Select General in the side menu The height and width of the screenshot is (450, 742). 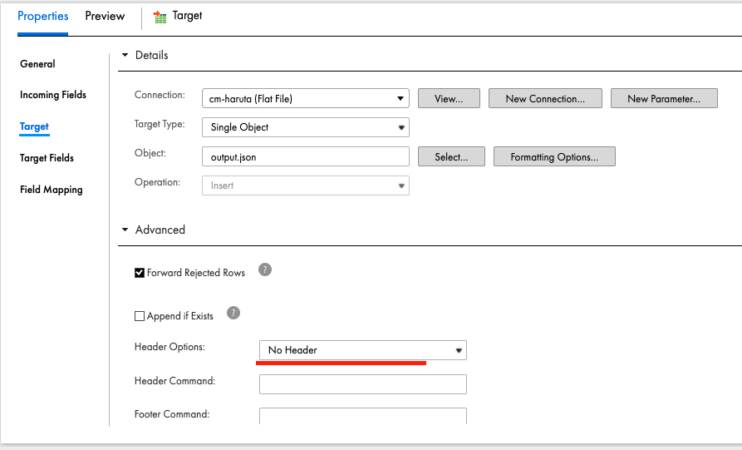37,64
